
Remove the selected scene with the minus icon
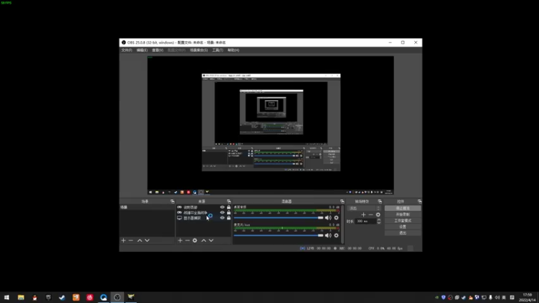coord(131,240)
